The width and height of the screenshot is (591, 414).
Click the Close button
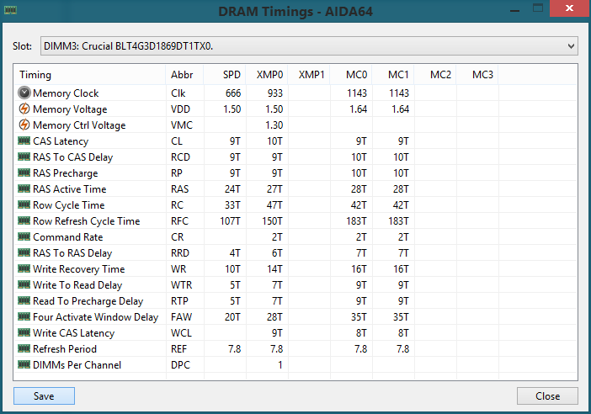coord(547,396)
